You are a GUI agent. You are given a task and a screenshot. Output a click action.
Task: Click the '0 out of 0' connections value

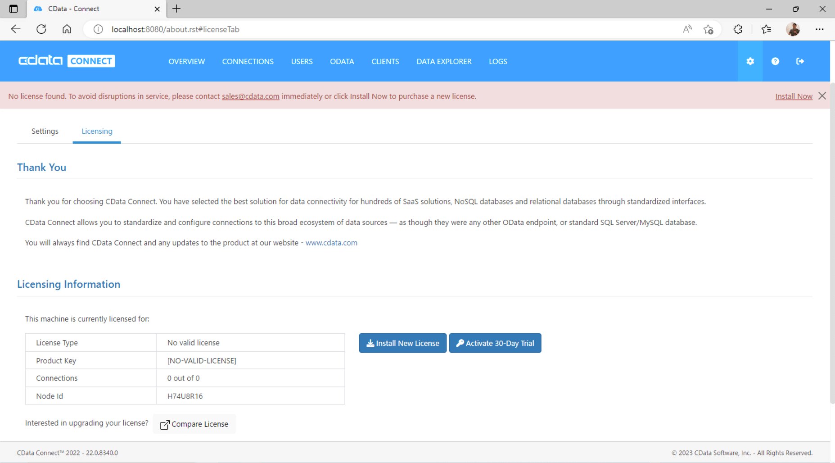coord(184,378)
